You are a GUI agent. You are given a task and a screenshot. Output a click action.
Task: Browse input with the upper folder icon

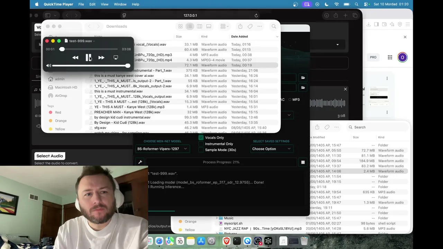(x=303, y=78)
